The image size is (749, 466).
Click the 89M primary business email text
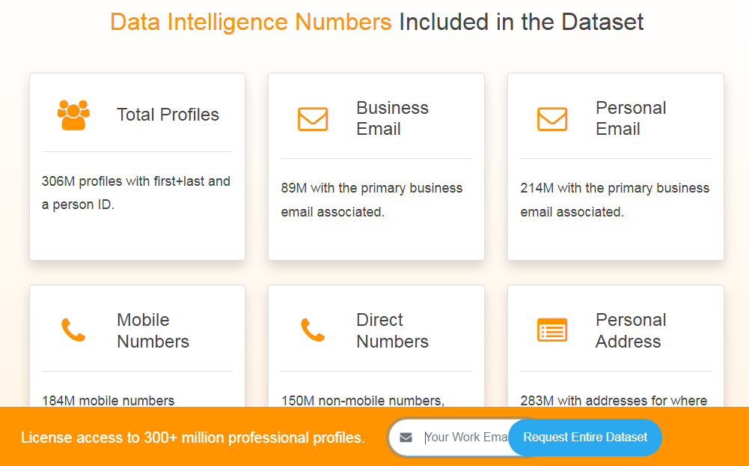point(372,200)
